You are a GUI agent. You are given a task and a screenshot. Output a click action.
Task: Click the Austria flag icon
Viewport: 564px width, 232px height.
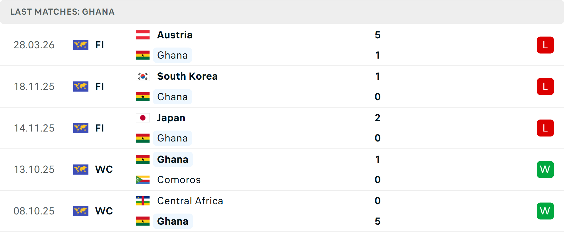click(x=143, y=34)
